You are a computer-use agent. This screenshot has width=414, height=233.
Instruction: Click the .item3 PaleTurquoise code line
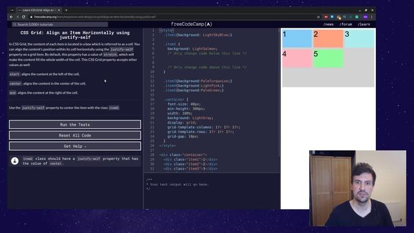[198, 81]
